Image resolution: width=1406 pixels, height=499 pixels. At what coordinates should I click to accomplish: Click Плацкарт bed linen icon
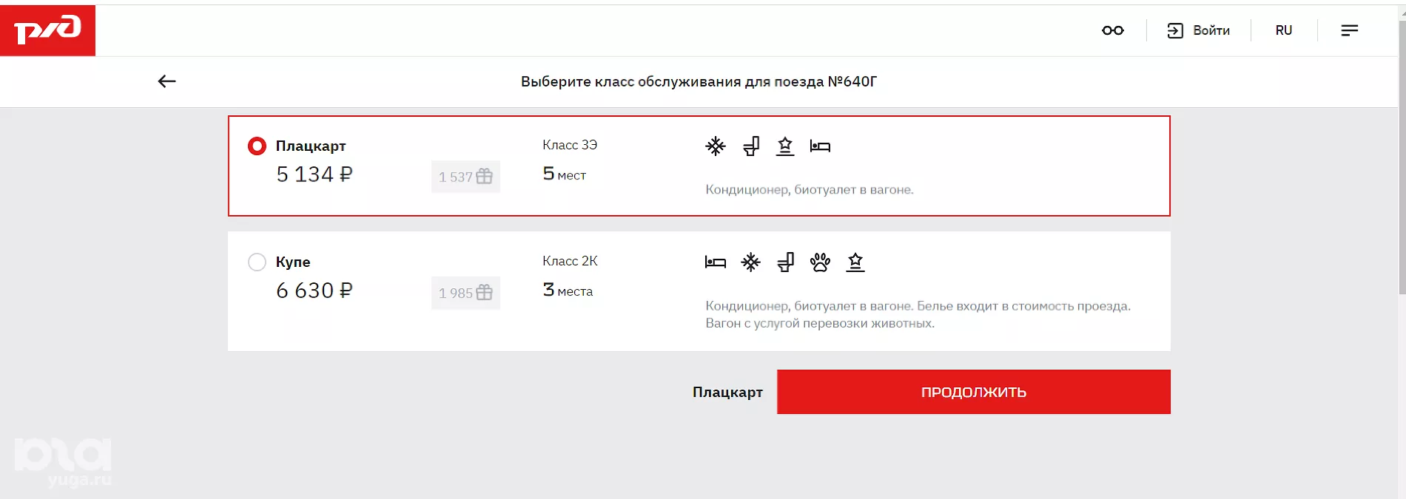coord(820,146)
